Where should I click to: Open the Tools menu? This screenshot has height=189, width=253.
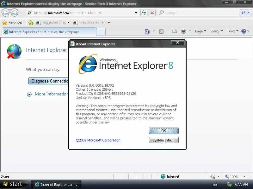[232, 31]
